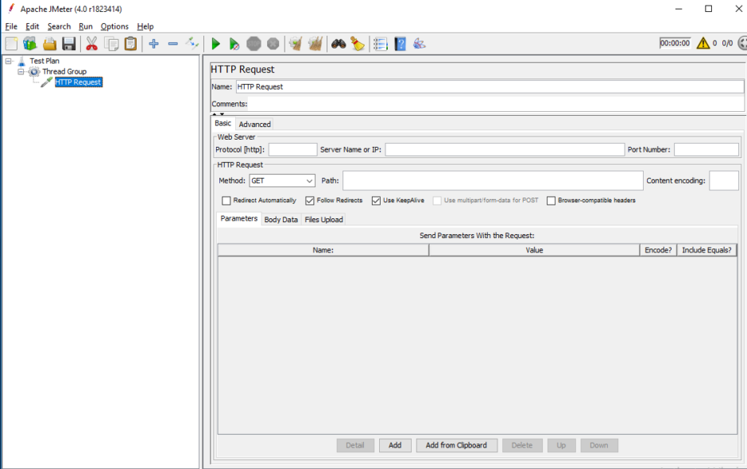This screenshot has height=469, width=747.
Task: Click the Reset Search yellow broom icon
Action: [358, 44]
